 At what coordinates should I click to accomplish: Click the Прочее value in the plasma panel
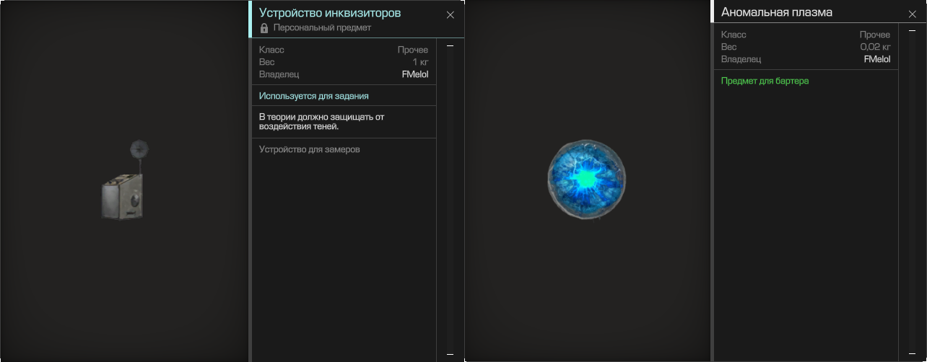875,35
